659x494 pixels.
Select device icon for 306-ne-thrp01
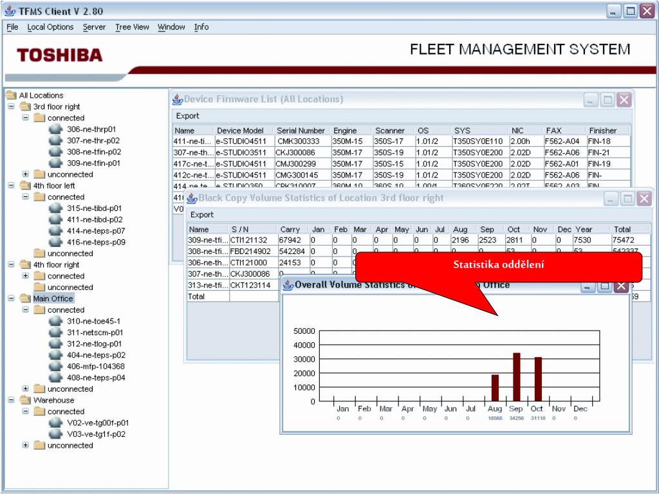(x=55, y=129)
